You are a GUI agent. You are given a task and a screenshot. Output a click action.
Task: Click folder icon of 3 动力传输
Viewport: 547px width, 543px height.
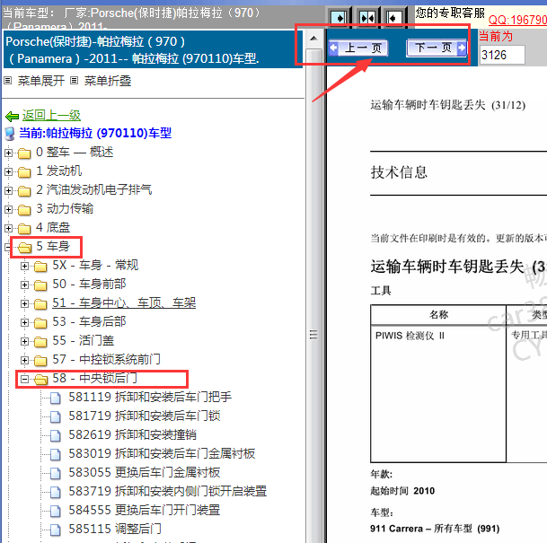coord(24,209)
